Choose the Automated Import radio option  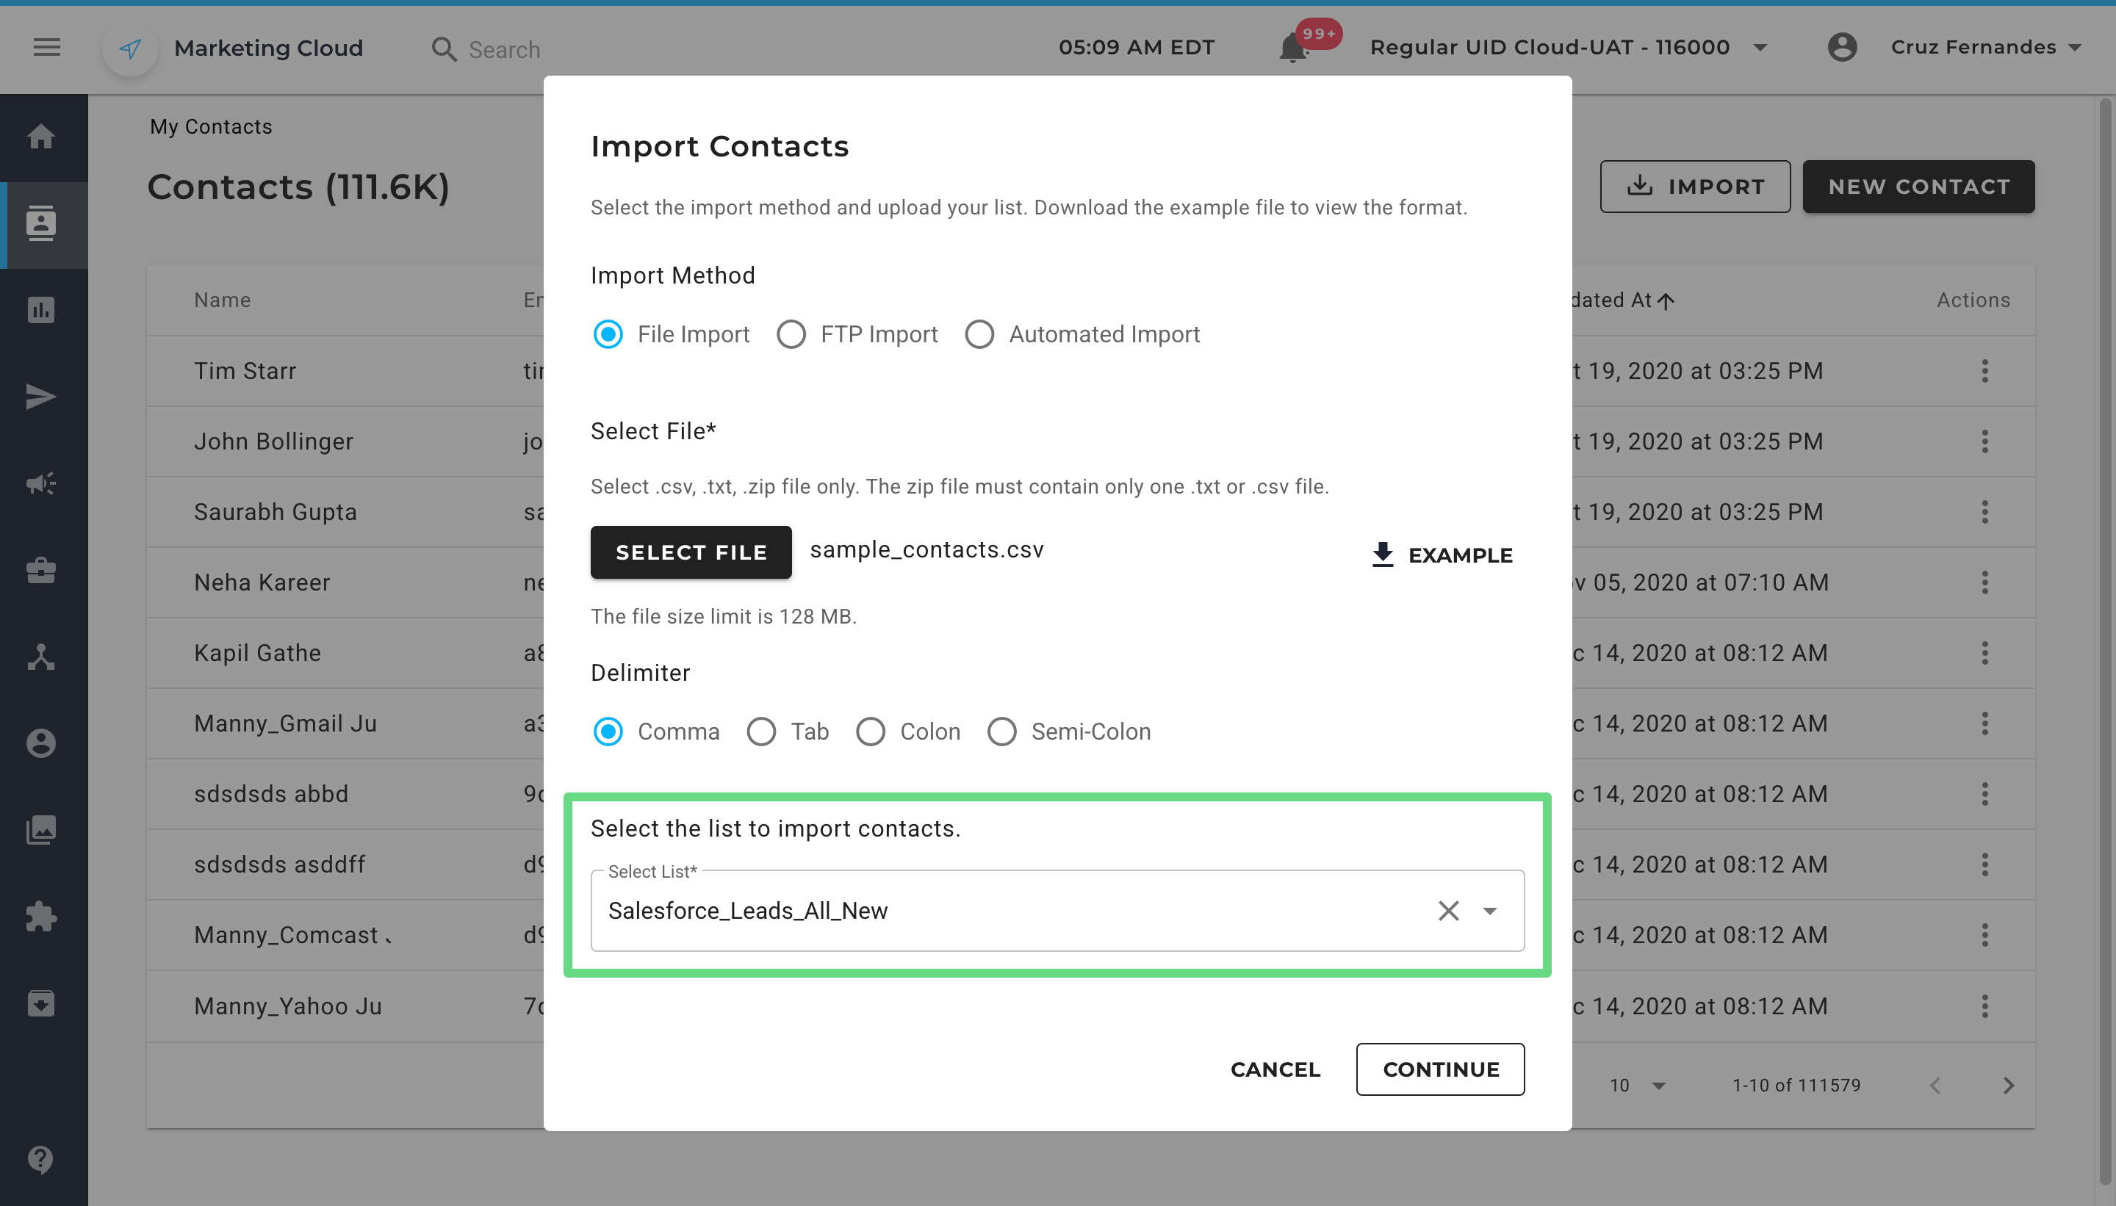point(979,335)
